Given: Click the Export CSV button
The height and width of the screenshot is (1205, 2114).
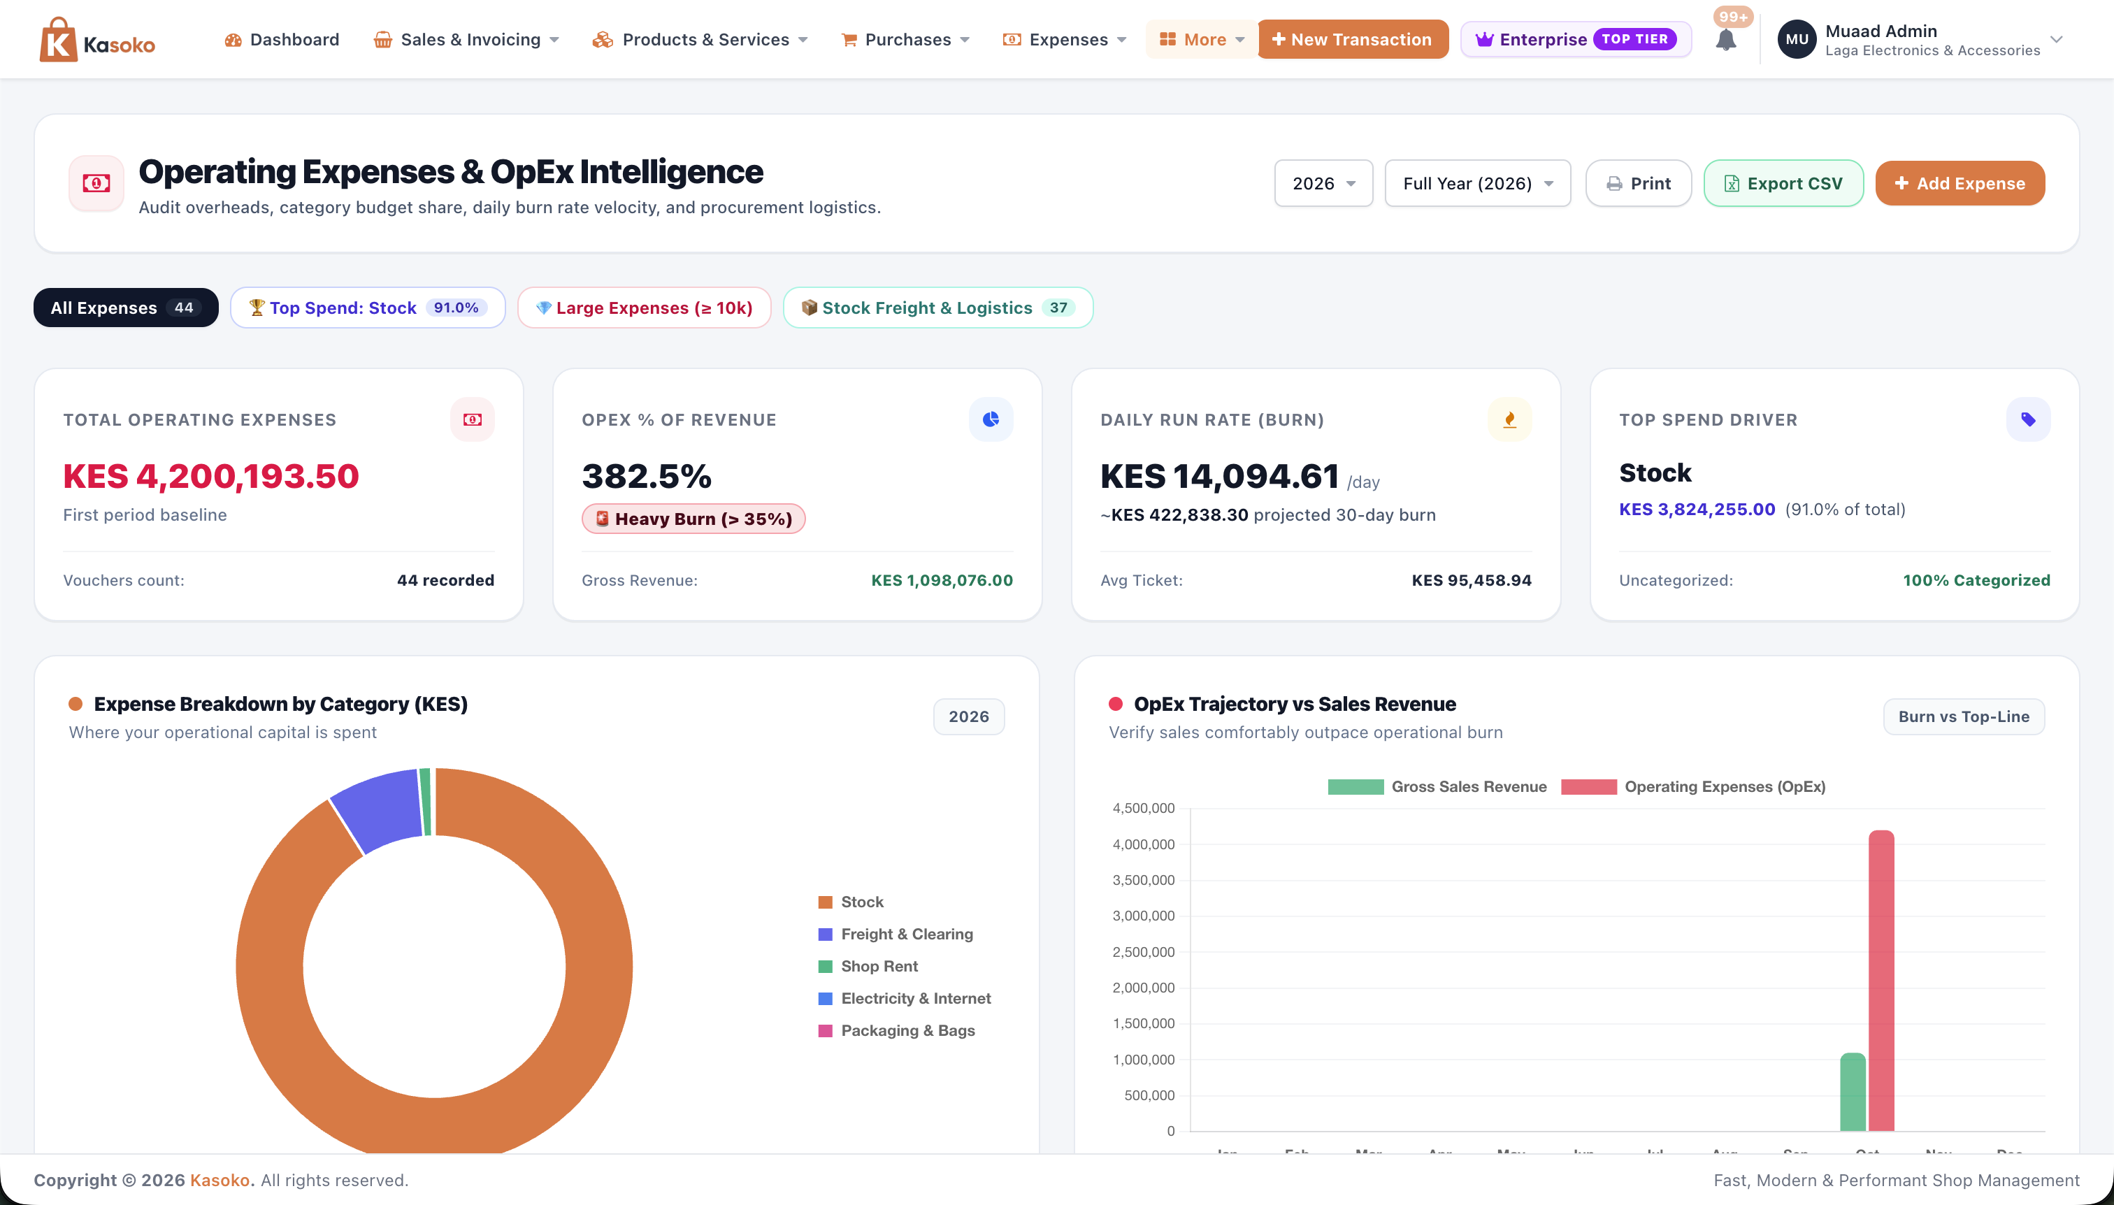Looking at the screenshot, I should coord(1783,184).
